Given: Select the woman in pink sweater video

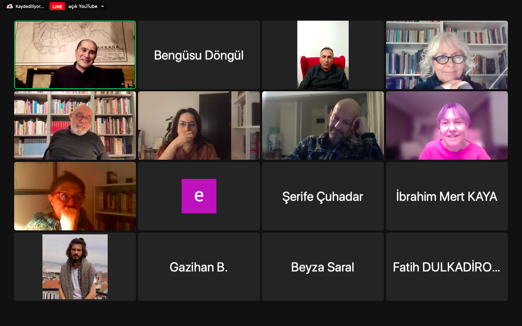Looking at the screenshot, I should 447,125.
